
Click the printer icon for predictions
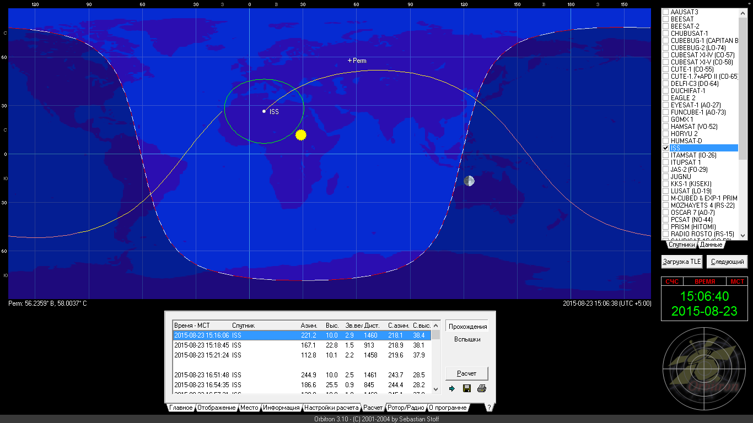(x=481, y=388)
